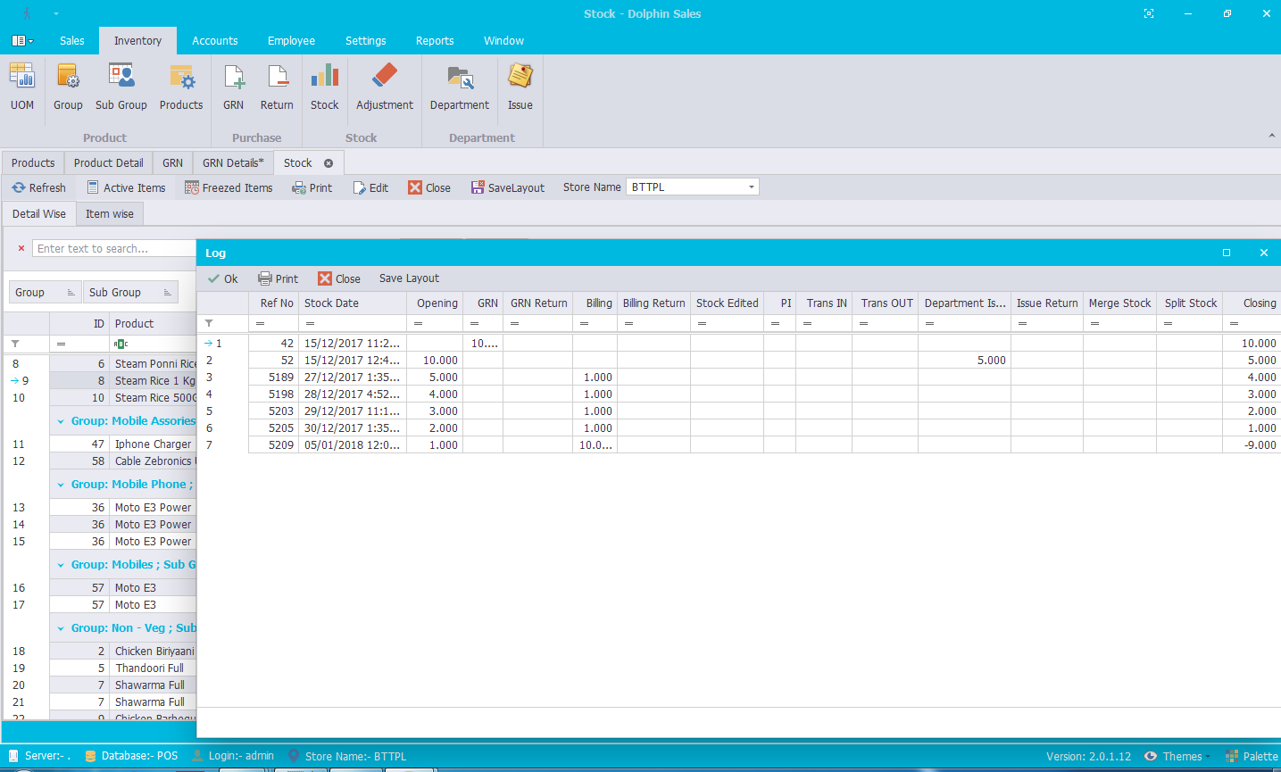
Task: Open the Store Name dropdown
Action: (752, 187)
